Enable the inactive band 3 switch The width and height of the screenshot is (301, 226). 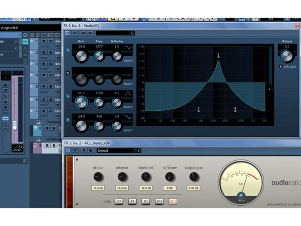pyautogui.click(x=68, y=73)
